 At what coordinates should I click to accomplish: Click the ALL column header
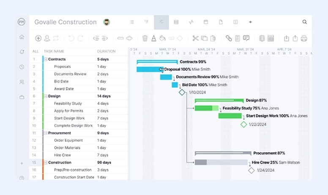click(36, 51)
